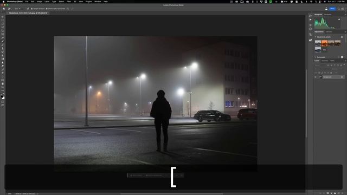
Task: Switch to the Navigator tab
Action: point(327,15)
